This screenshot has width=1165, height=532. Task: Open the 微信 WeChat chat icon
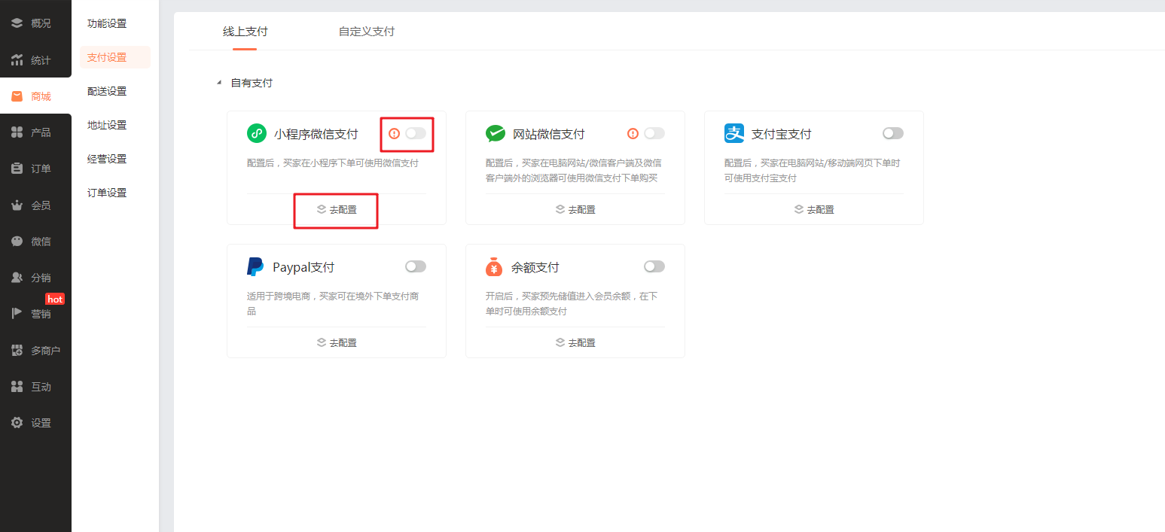click(17, 242)
